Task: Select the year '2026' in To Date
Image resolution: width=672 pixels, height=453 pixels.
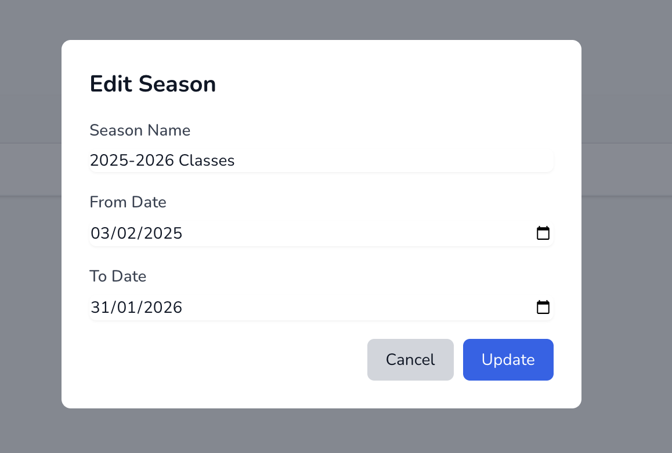Action: [163, 307]
